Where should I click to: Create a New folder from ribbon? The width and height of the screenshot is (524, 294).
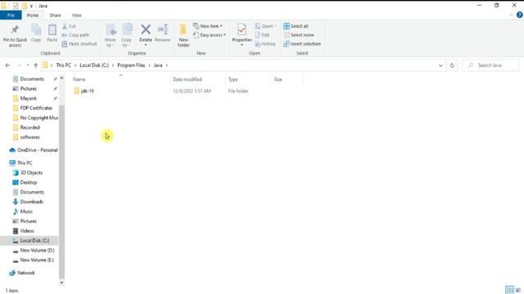tap(183, 35)
